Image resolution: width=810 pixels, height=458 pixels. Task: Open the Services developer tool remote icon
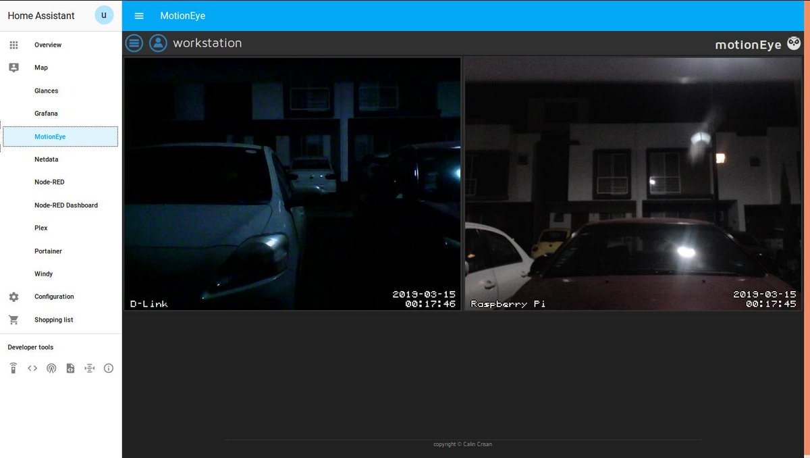[13, 368]
